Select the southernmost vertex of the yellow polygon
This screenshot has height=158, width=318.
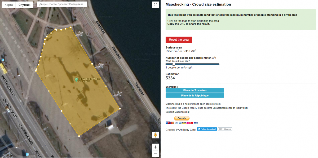(79, 136)
